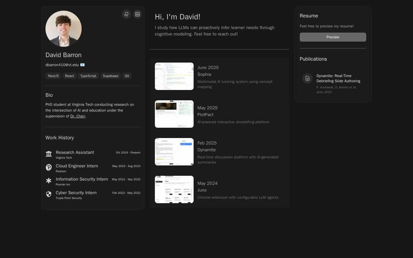Screen dimensions: 413x258
Task: Click the Dynamite project title in the projects list
Action: [206, 150]
